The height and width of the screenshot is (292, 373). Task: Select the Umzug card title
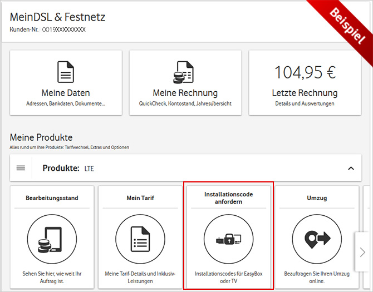pyautogui.click(x=316, y=197)
